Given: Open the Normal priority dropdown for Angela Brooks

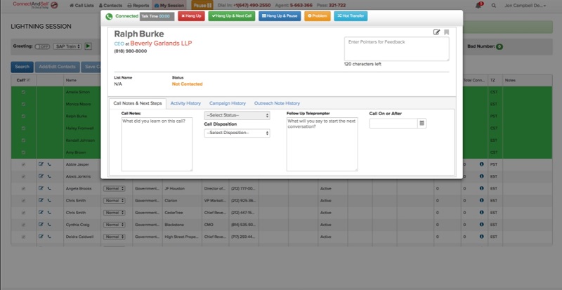Looking at the screenshot, I should (114, 189).
